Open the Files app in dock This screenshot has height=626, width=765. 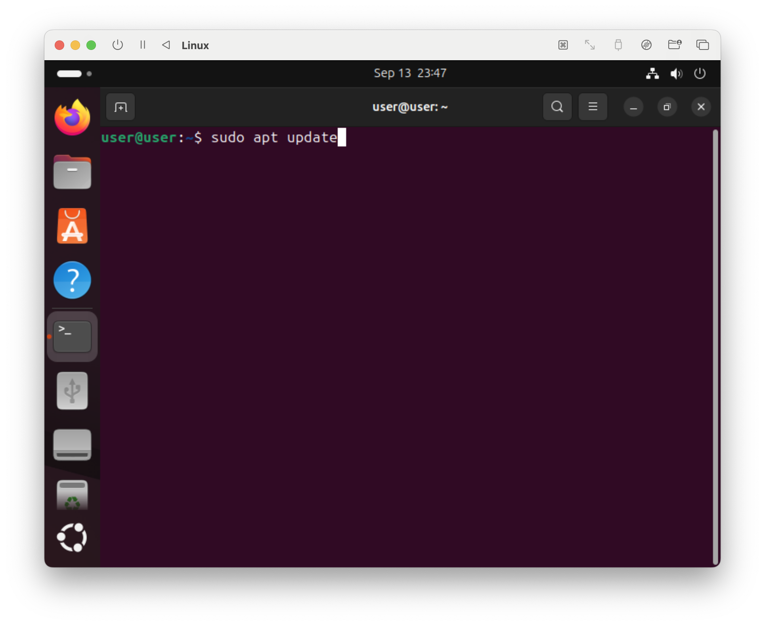73,172
